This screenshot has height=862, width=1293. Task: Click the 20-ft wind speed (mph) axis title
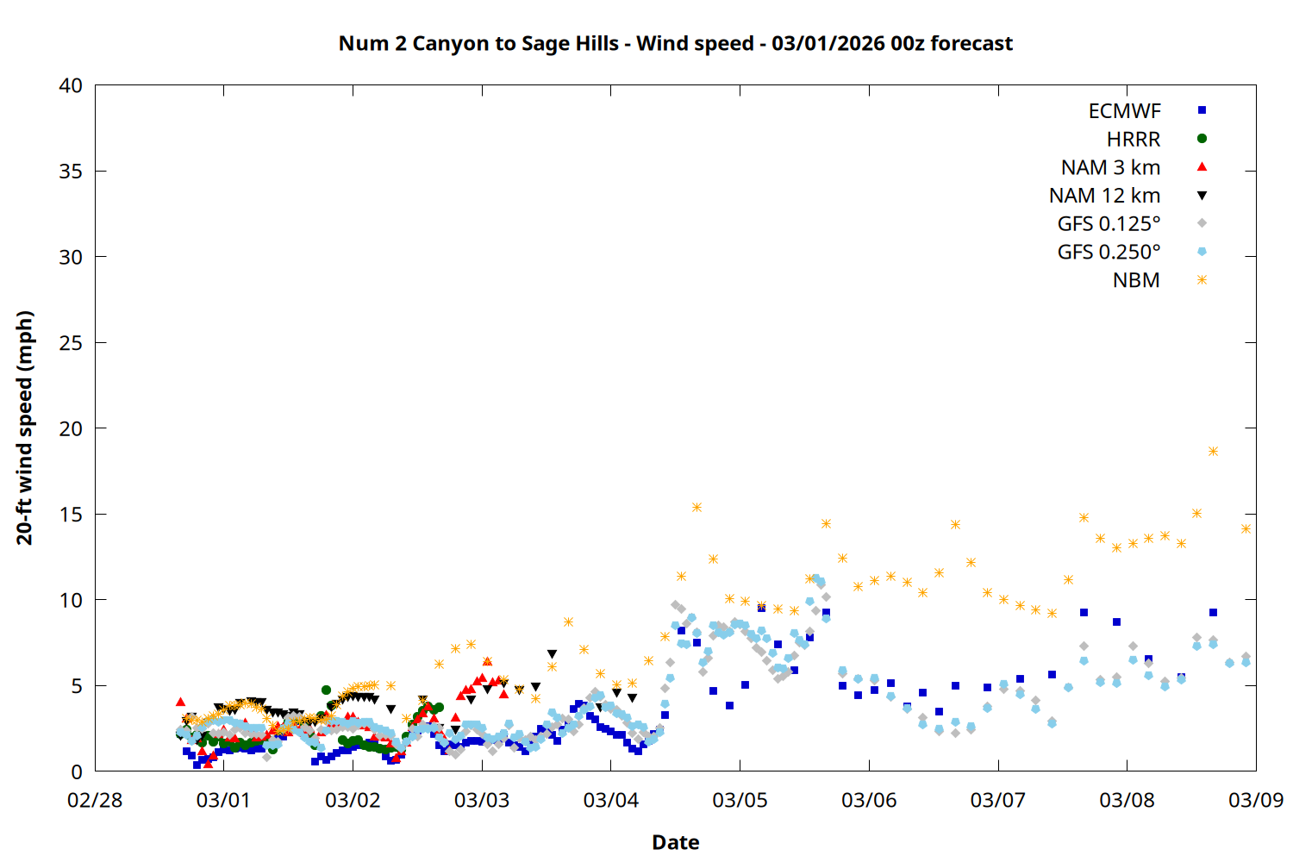[25, 428]
